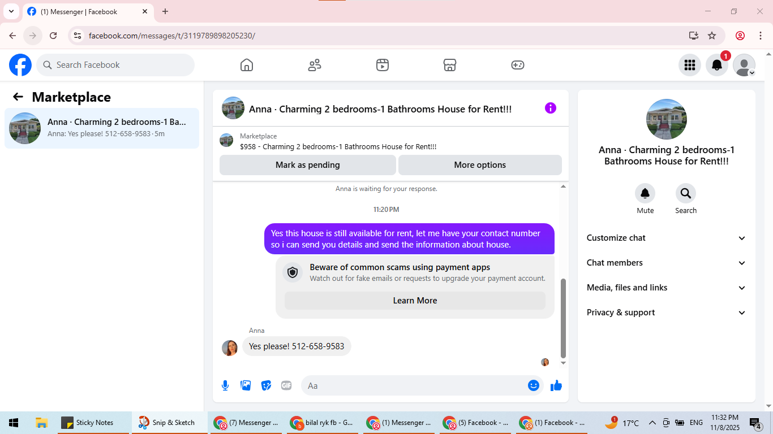This screenshot has width=773, height=434.
Task: Click the purple sent message bubble
Action: [x=409, y=239]
